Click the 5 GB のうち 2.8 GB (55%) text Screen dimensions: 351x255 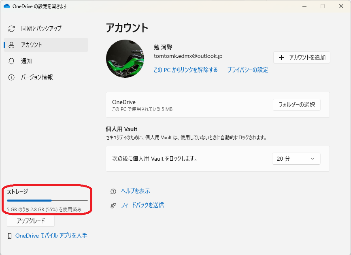click(44, 210)
